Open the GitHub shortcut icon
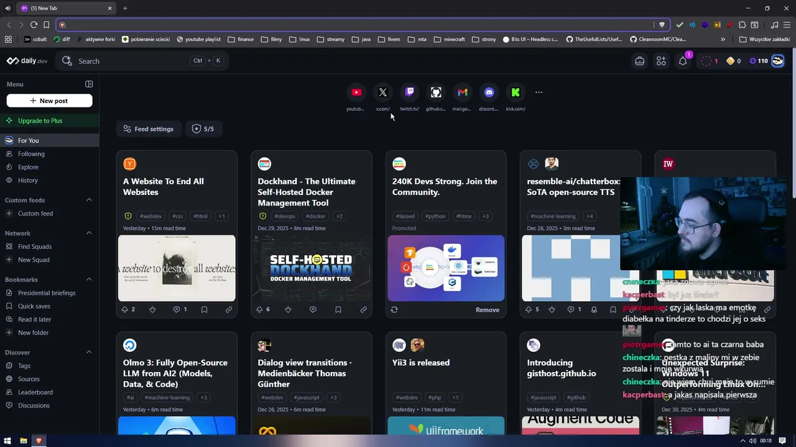Image resolution: width=796 pixels, height=447 pixels. 436,93
